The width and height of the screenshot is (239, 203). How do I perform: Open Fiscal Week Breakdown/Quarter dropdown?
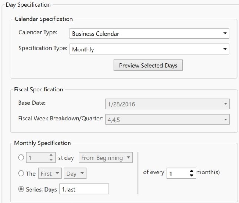[167, 120]
